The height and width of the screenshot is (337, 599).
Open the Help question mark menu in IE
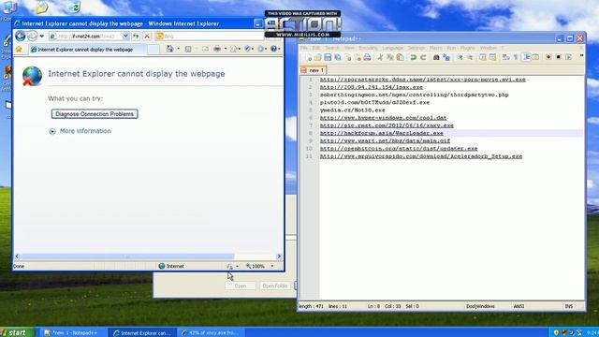275,49
